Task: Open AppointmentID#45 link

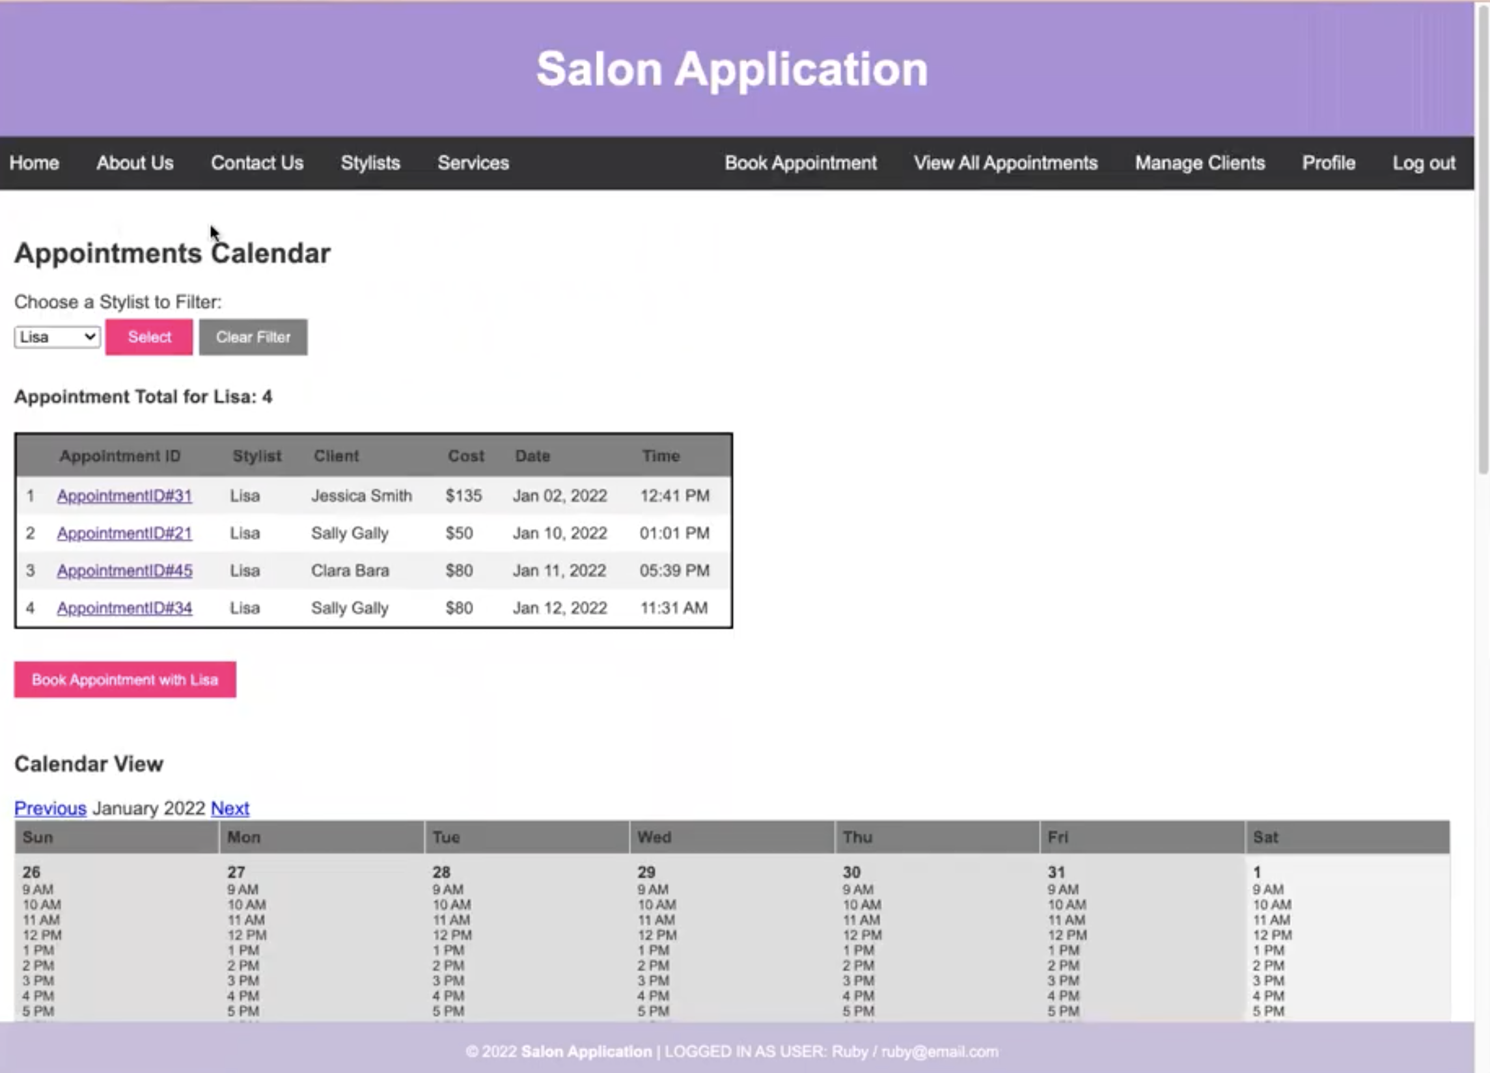Action: click(124, 571)
